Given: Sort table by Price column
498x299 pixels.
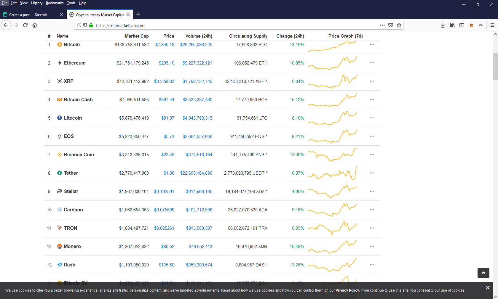Looking at the screenshot, I should (169, 36).
